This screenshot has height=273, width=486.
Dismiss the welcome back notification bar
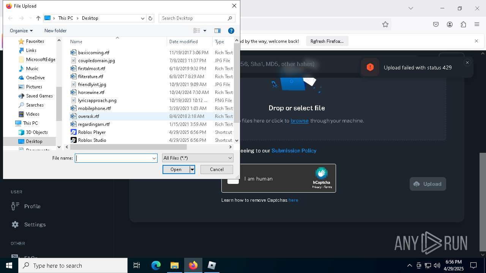[477, 41]
